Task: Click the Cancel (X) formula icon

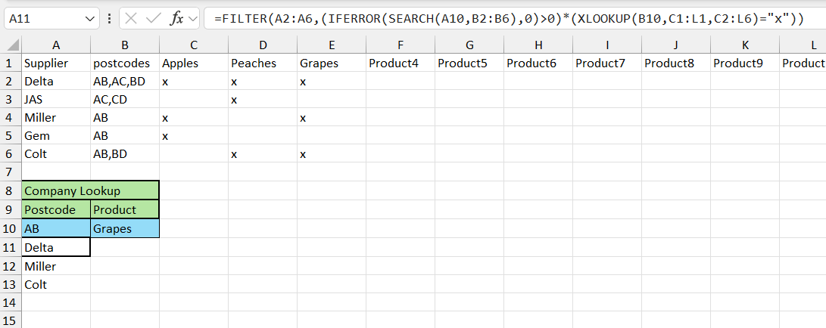Action: coord(132,19)
